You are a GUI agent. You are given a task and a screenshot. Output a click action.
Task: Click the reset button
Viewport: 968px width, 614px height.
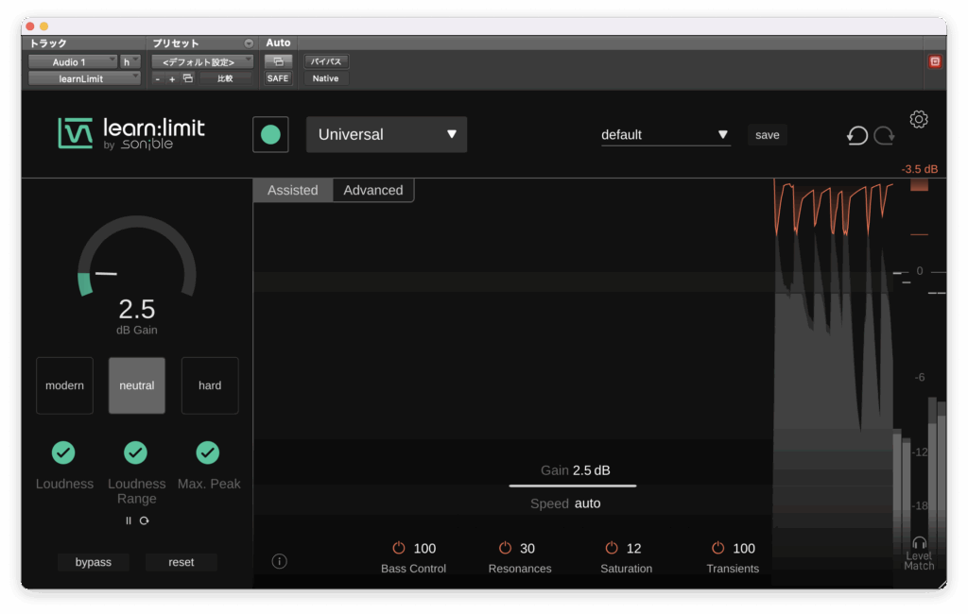tap(181, 562)
